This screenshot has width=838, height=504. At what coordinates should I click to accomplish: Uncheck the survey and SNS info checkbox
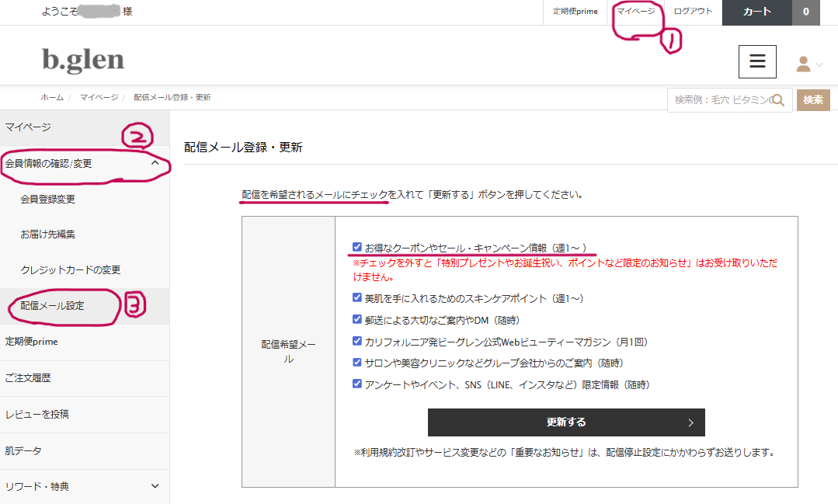[x=356, y=383]
